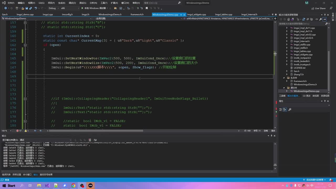Screen dimensions: 336x189
Task: Collapse the 源文件 folder
Action: 284,88
